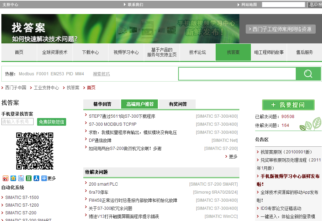Open 全球资源技术 navigation item
The width and height of the screenshot is (322, 221).
55,52
